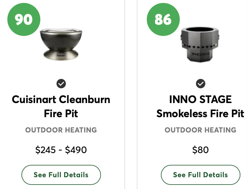Click 'Cuisinart Cleanburn' first title line
The width and height of the screenshot is (248, 189).
point(61,100)
